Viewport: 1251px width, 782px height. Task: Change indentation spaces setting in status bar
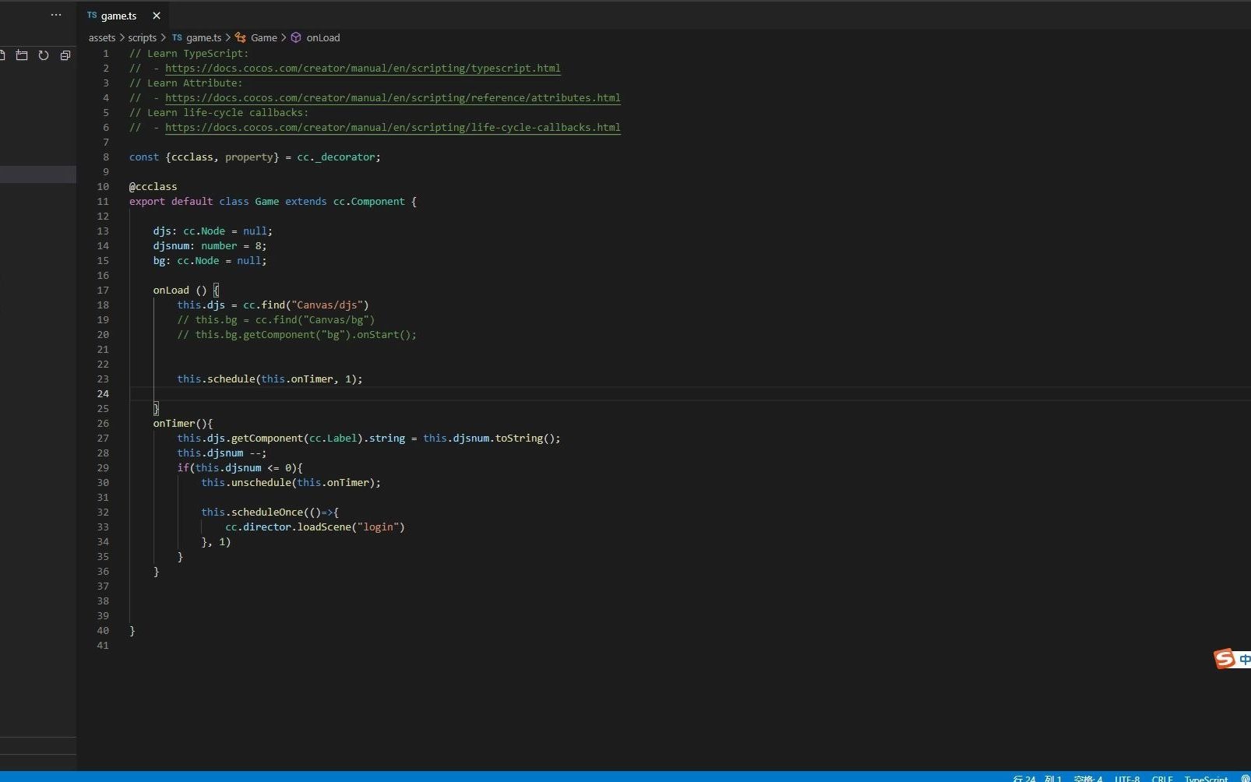tap(1088, 777)
